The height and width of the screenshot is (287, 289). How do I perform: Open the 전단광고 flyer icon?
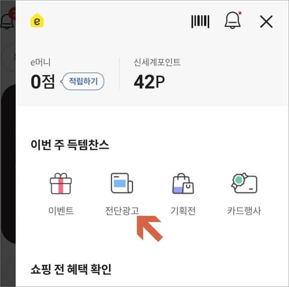122,183
